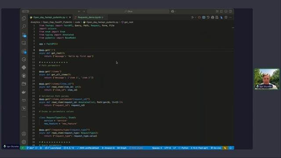Open run options dropdown arrow
The height and width of the screenshot is (158, 281).
click(195, 18)
